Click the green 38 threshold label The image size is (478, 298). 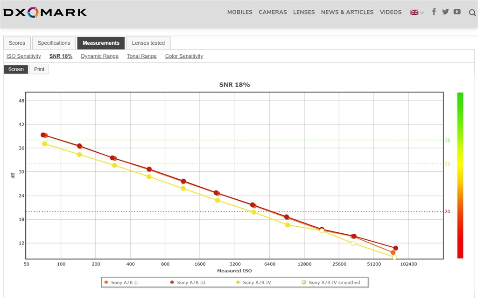pos(447,140)
